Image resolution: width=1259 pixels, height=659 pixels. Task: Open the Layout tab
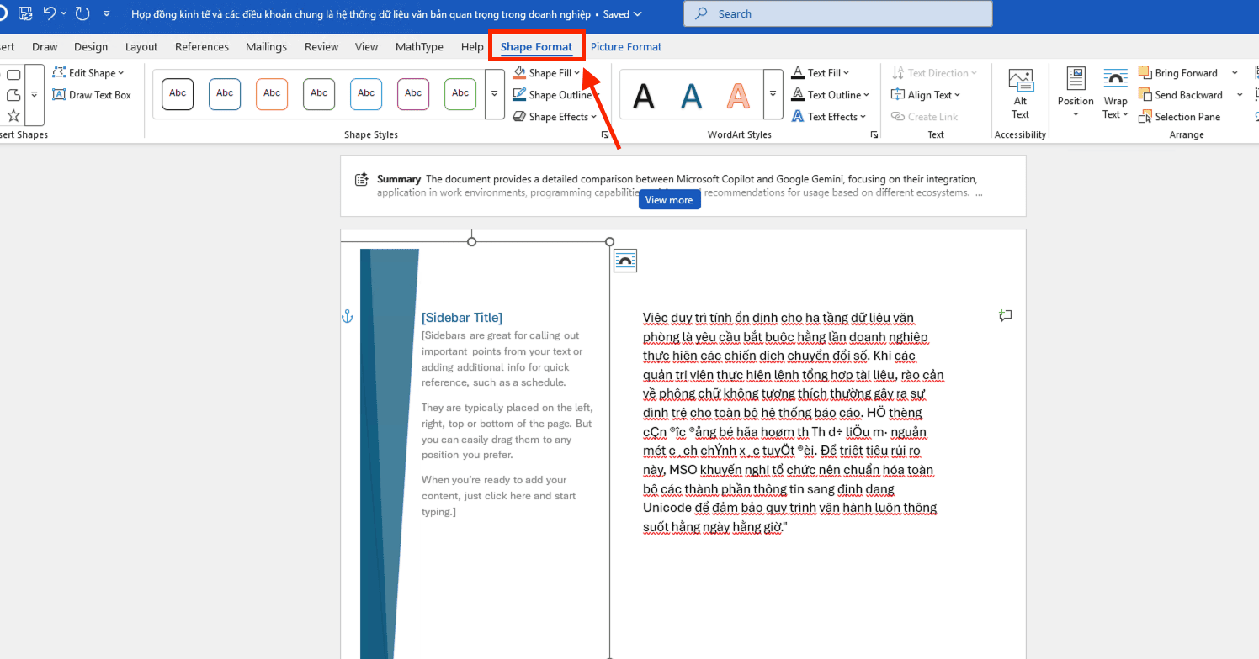[141, 47]
